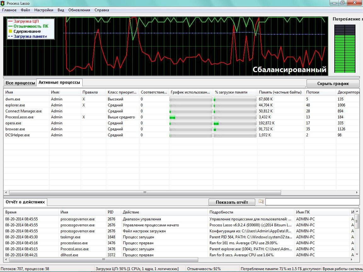This screenshot has height=272, width=363.
Task: Open the Обновления menu
Action: click(x=79, y=10)
